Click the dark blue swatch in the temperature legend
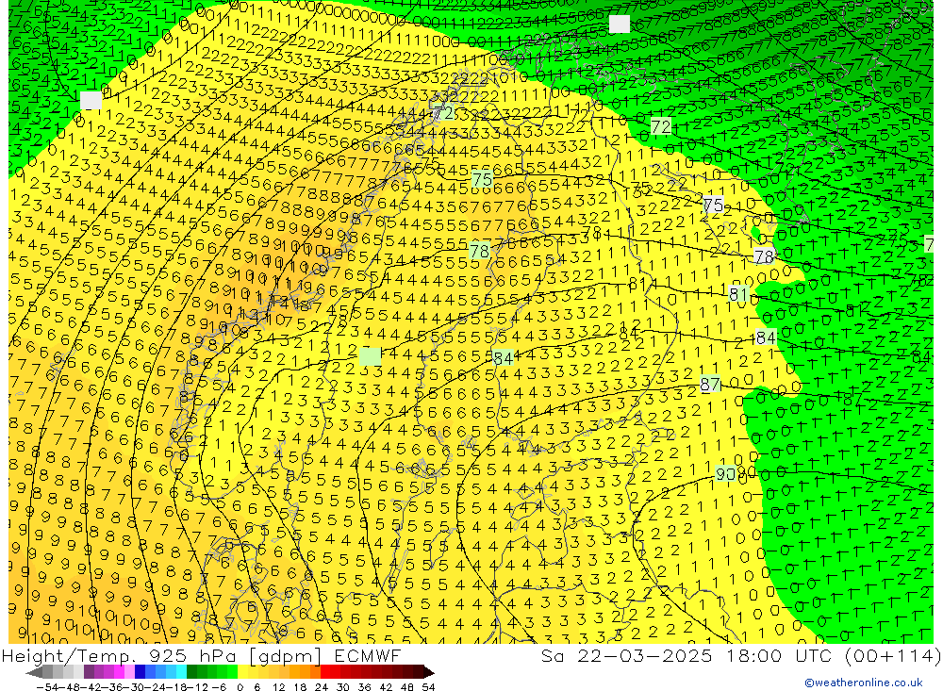 (140, 672)
